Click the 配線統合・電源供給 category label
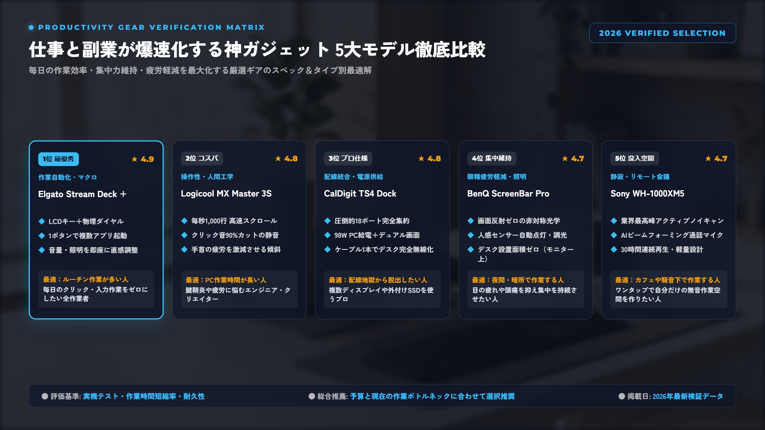Viewport: 765px width, 430px height. click(354, 177)
